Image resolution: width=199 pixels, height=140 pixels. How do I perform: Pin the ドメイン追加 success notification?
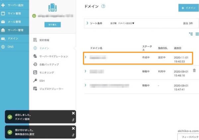coord(73,120)
